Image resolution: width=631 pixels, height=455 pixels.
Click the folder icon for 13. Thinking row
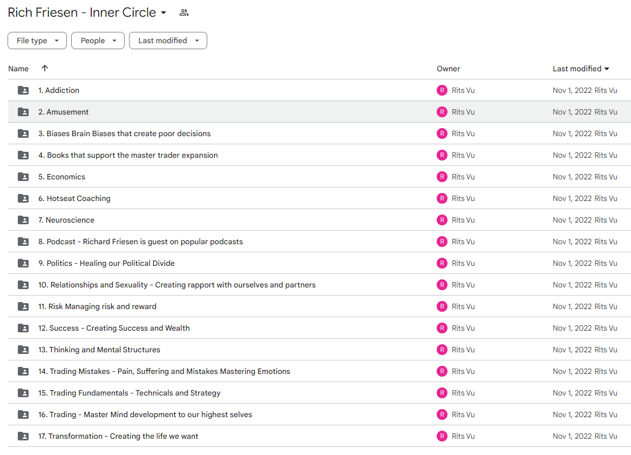tap(23, 350)
